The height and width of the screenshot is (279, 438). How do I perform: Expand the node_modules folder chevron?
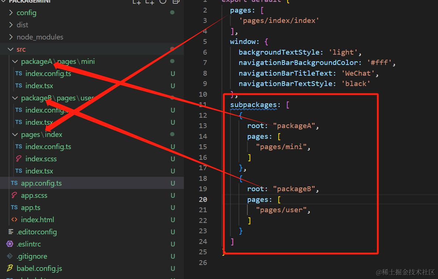pos(11,37)
